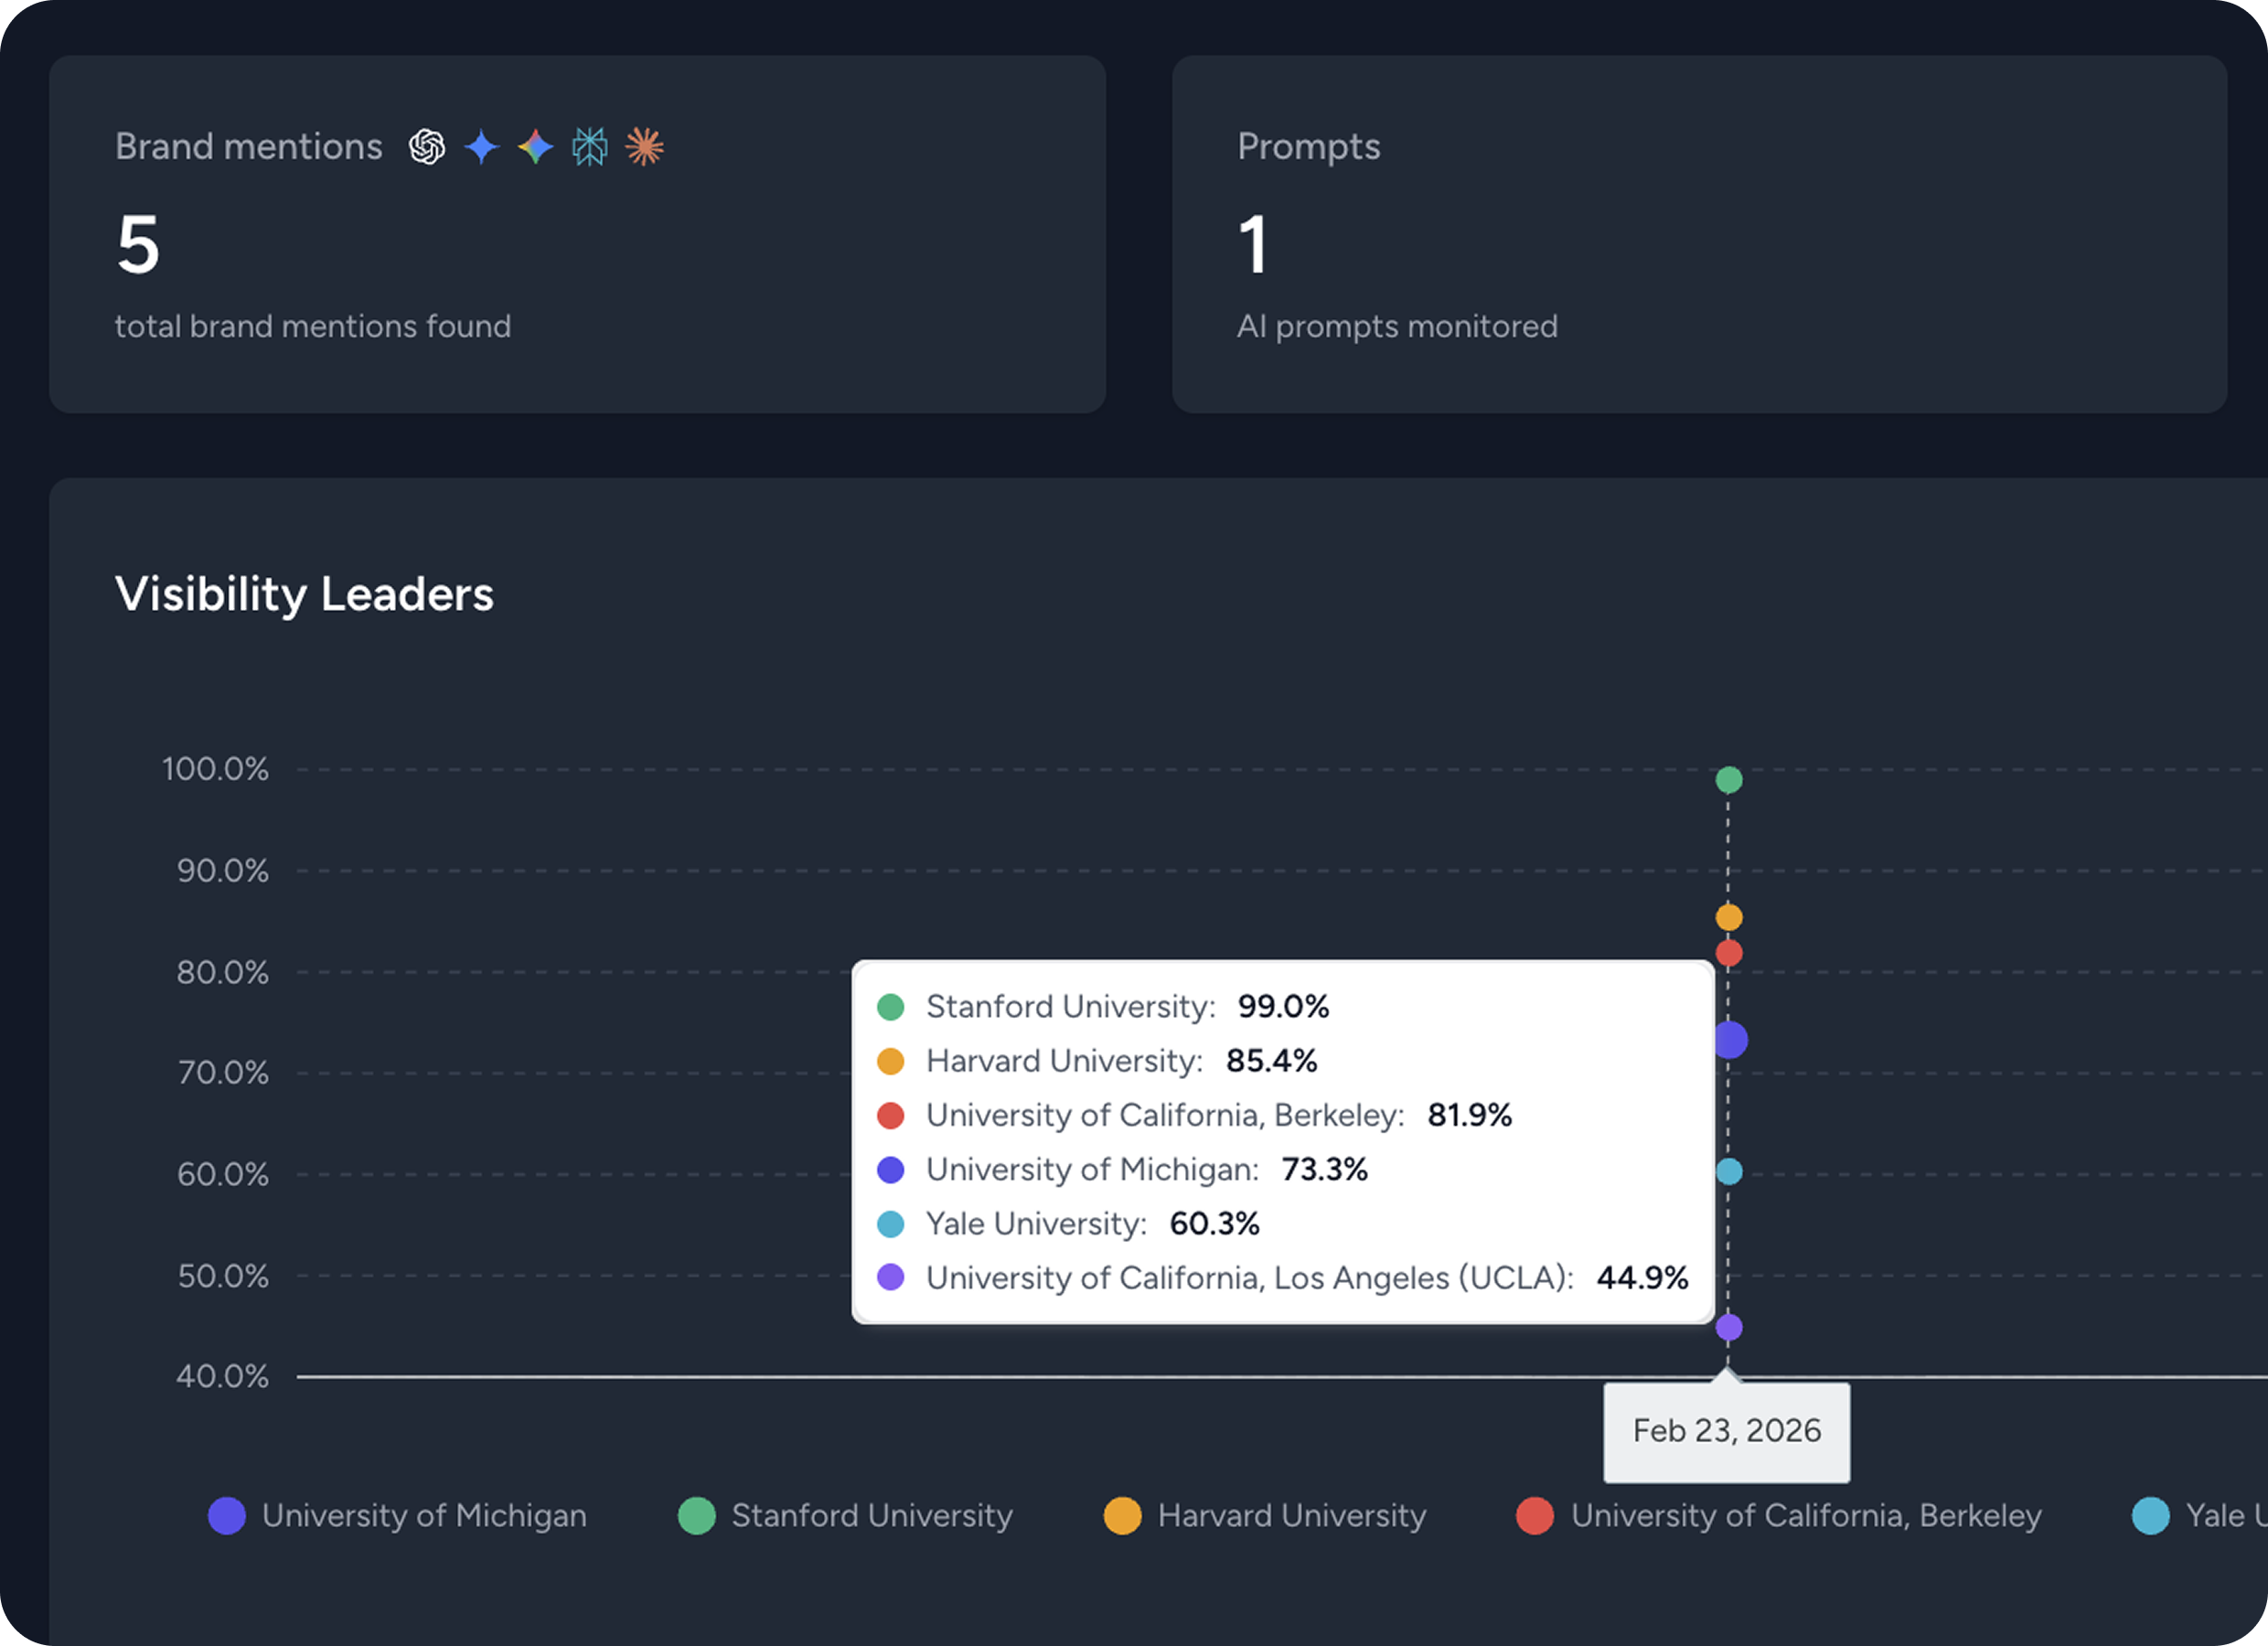Click the teal Yale University legend dot
The image size is (2268, 1646).
(2149, 1516)
